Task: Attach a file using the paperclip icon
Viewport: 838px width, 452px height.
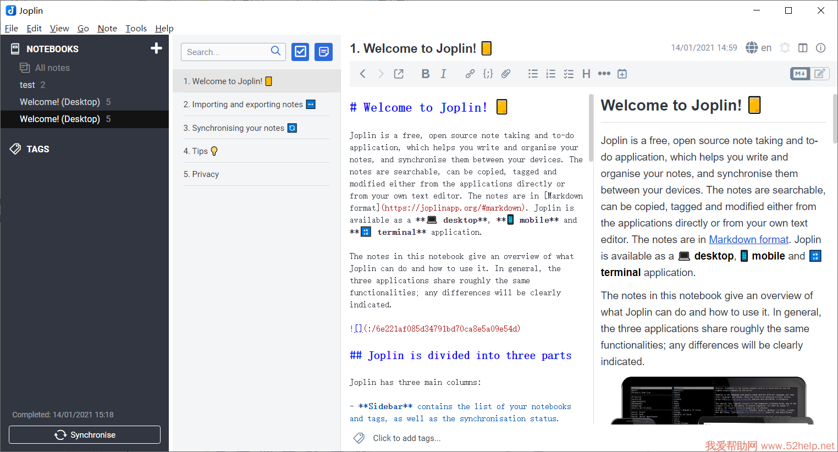Action: pos(506,74)
